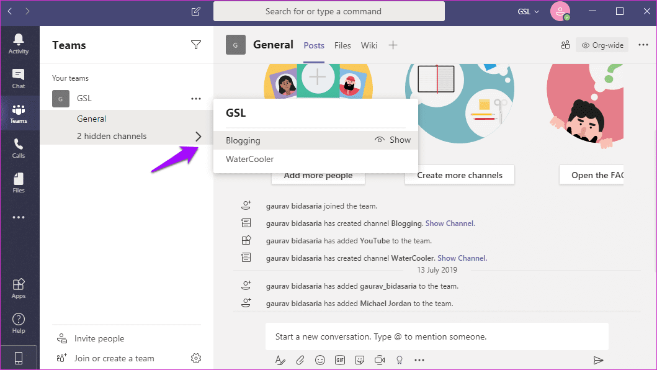The height and width of the screenshot is (370, 657).
Task: Click the General channel avatar tile
Action: tap(236, 45)
